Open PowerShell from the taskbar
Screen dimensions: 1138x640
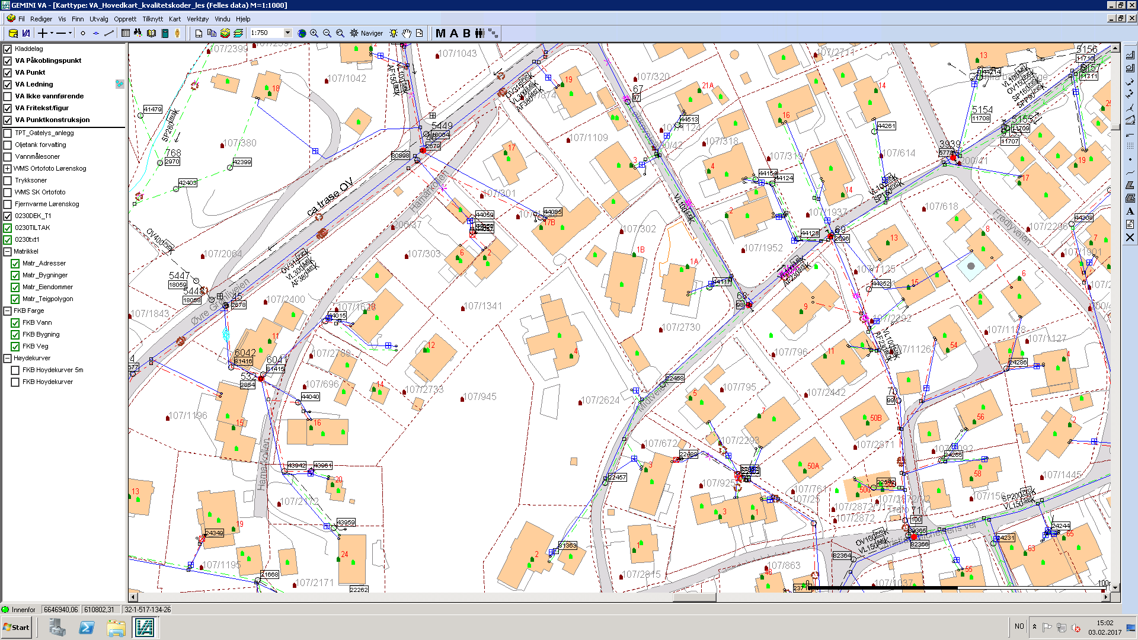tap(87, 627)
